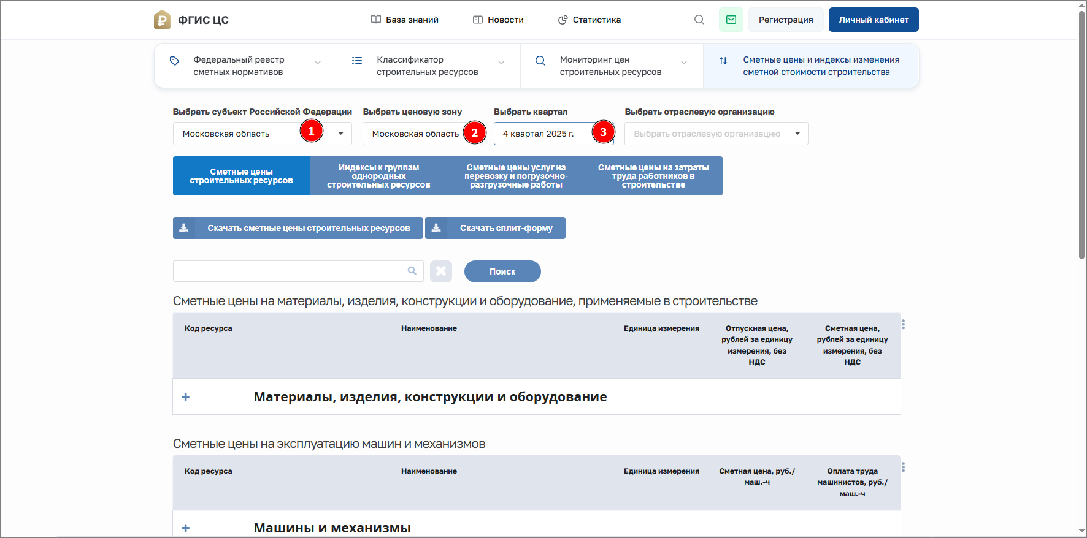Click the magnifier icon inside the search field

[x=412, y=271]
